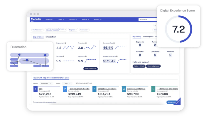Click the Technical score 9.9 value
This screenshot has width=207, height=116.
coord(59,61)
